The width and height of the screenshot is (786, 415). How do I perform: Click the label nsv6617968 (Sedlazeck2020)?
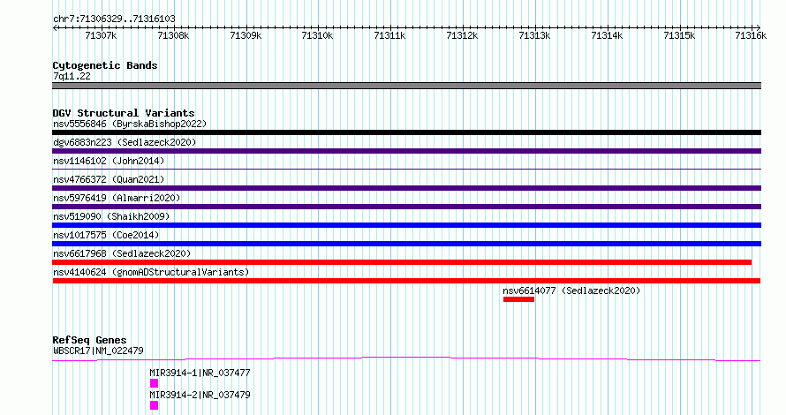(122, 253)
